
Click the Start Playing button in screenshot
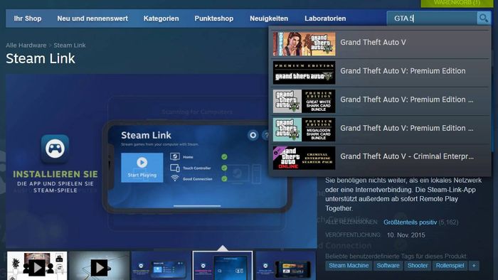tap(142, 168)
